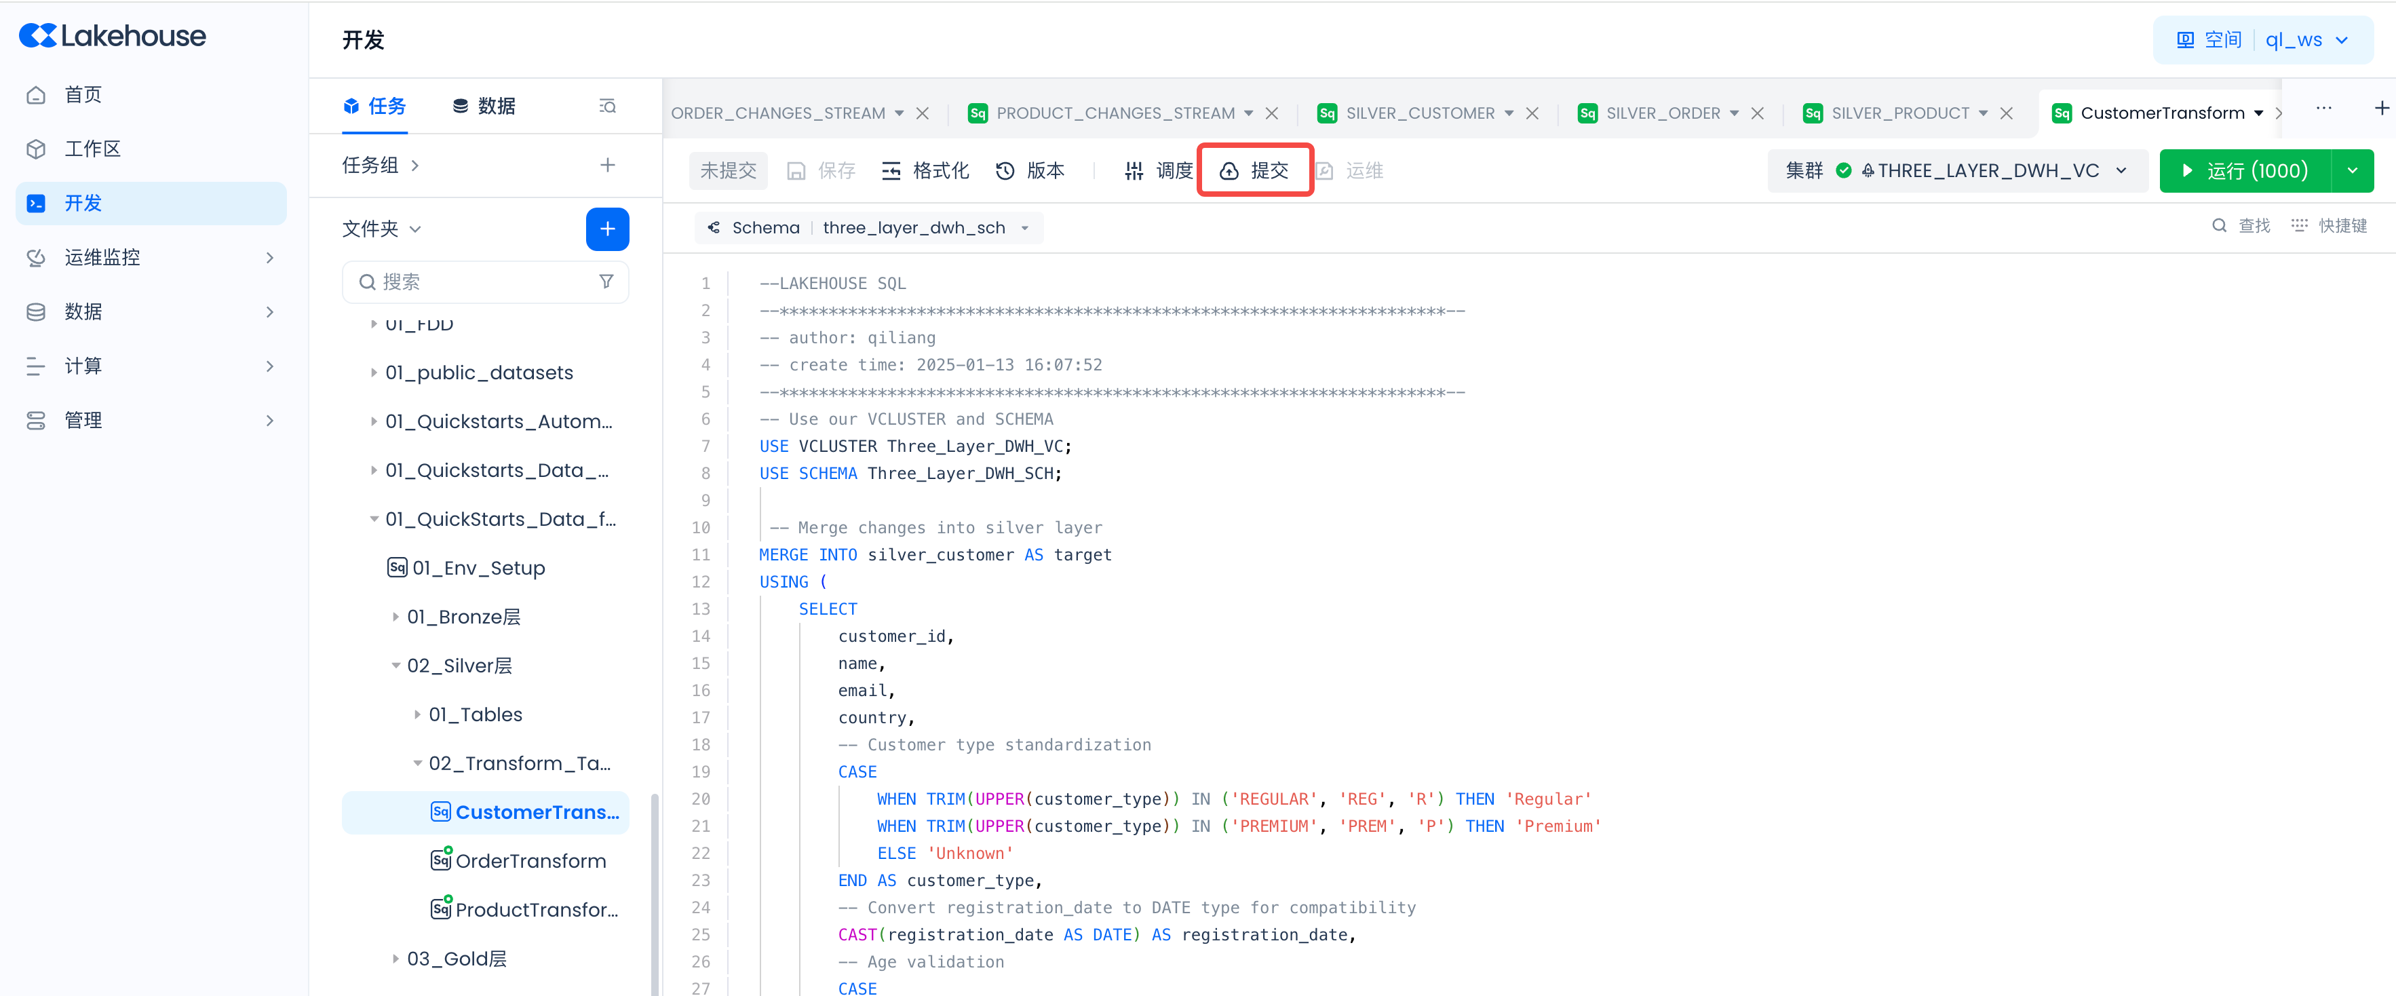
Task: Click the 查找 find icon
Action: [x=2219, y=225]
